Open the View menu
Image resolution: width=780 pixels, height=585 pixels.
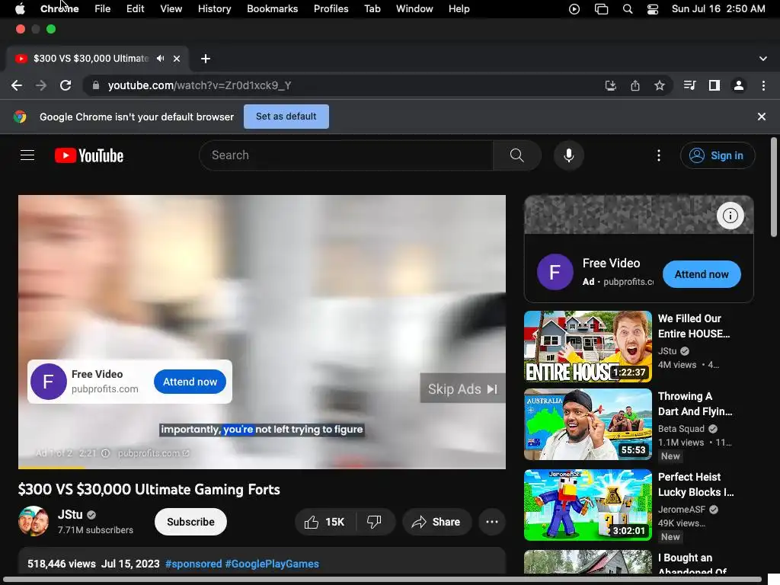[x=171, y=9]
